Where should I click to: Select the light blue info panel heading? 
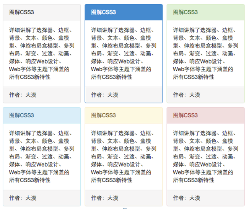(x=21, y=115)
